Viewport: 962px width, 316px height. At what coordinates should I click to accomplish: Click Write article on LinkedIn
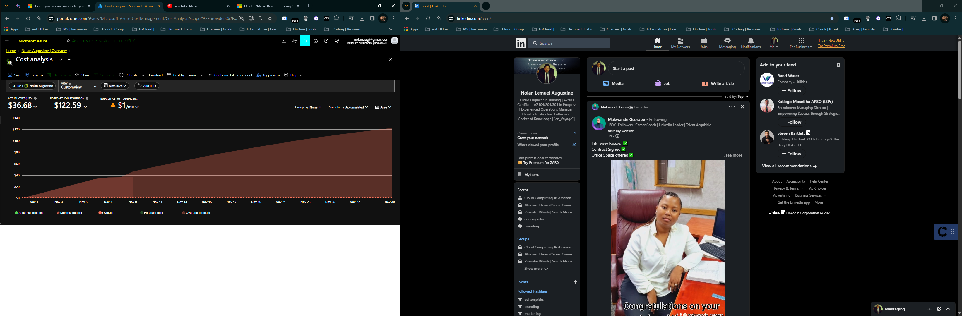pyautogui.click(x=718, y=83)
